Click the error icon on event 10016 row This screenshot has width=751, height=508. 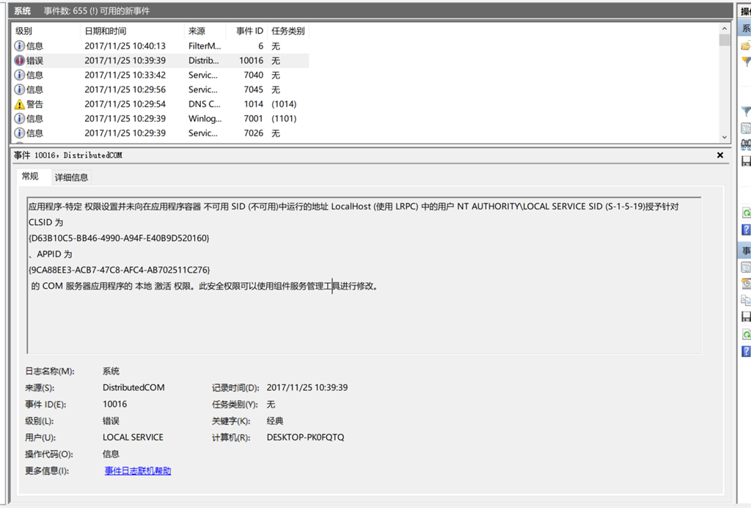click(19, 61)
